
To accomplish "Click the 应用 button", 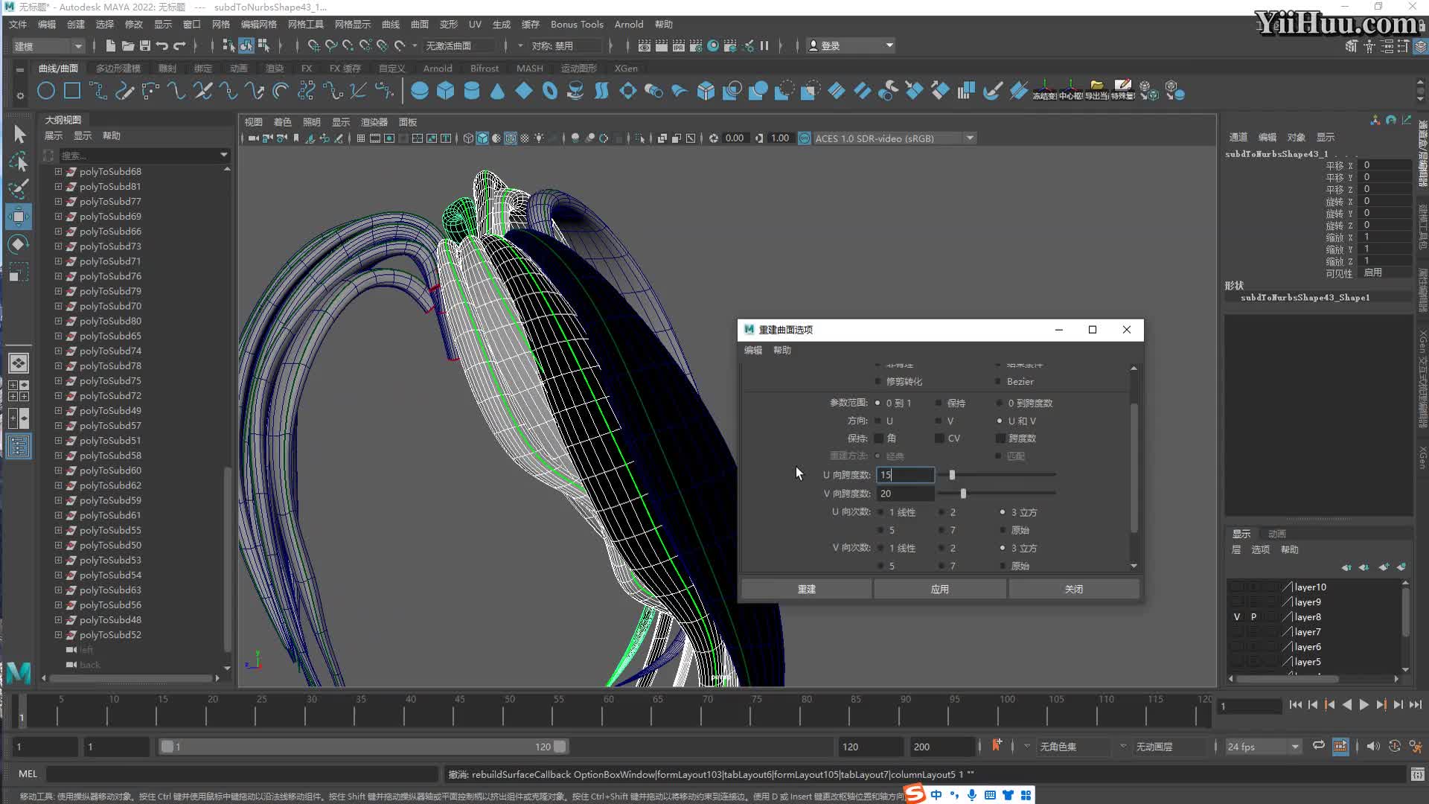I will point(940,589).
